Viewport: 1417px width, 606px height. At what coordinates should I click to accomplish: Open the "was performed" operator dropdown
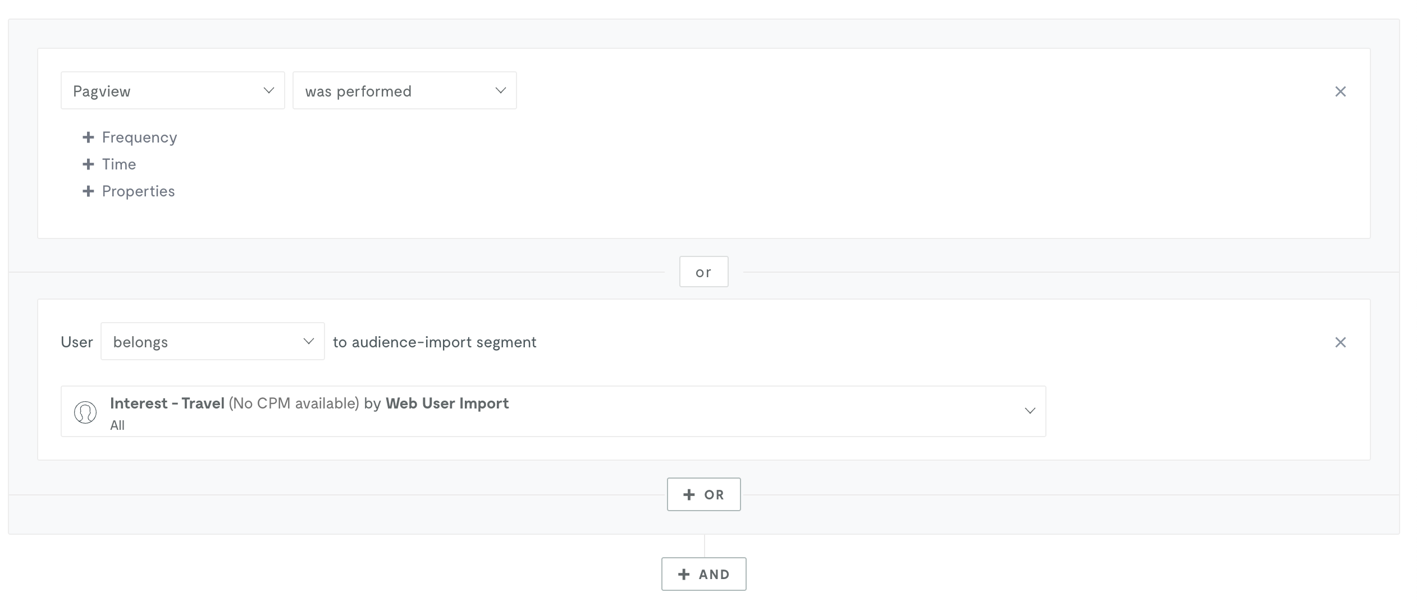point(404,90)
